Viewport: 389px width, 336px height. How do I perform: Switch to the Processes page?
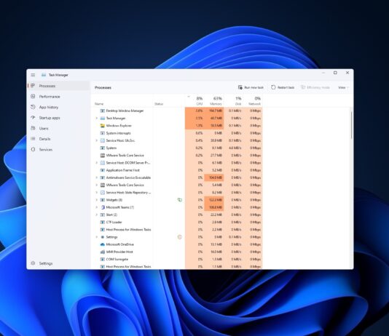point(58,86)
